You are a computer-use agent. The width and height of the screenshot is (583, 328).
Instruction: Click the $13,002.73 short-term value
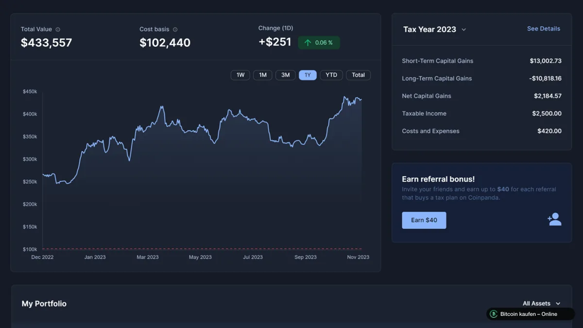click(546, 61)
